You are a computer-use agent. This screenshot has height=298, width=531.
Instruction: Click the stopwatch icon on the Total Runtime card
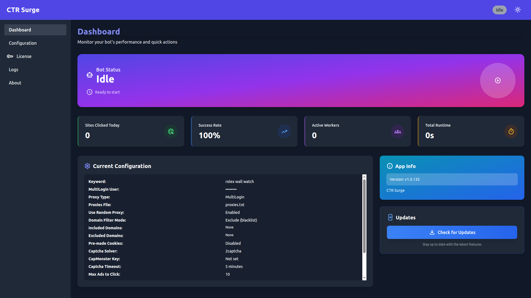point(511,132)
